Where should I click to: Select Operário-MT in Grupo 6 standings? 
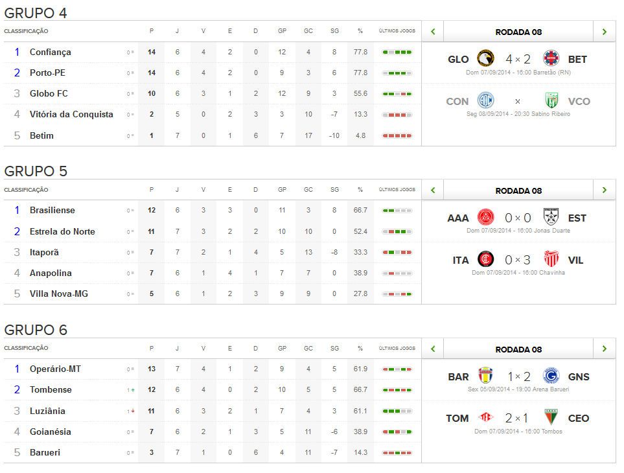pos(55,369)
